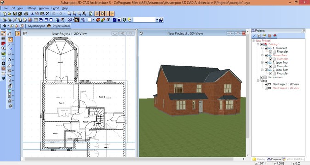Click the Save icon in the toolbar
Image resolution: width=310 pixels, height=165 pixels.
[15, 14]
